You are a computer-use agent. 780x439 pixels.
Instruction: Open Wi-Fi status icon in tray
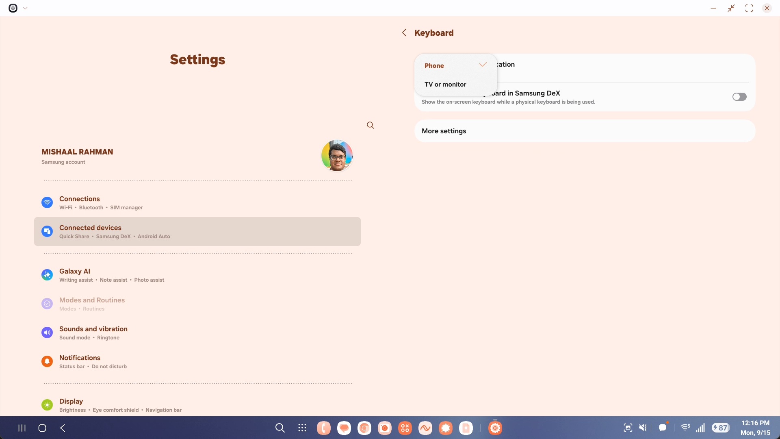[685, 428]
